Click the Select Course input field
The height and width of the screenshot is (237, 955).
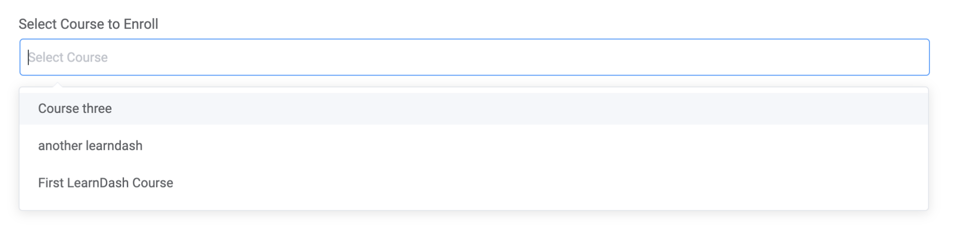(x=474, y=57)
